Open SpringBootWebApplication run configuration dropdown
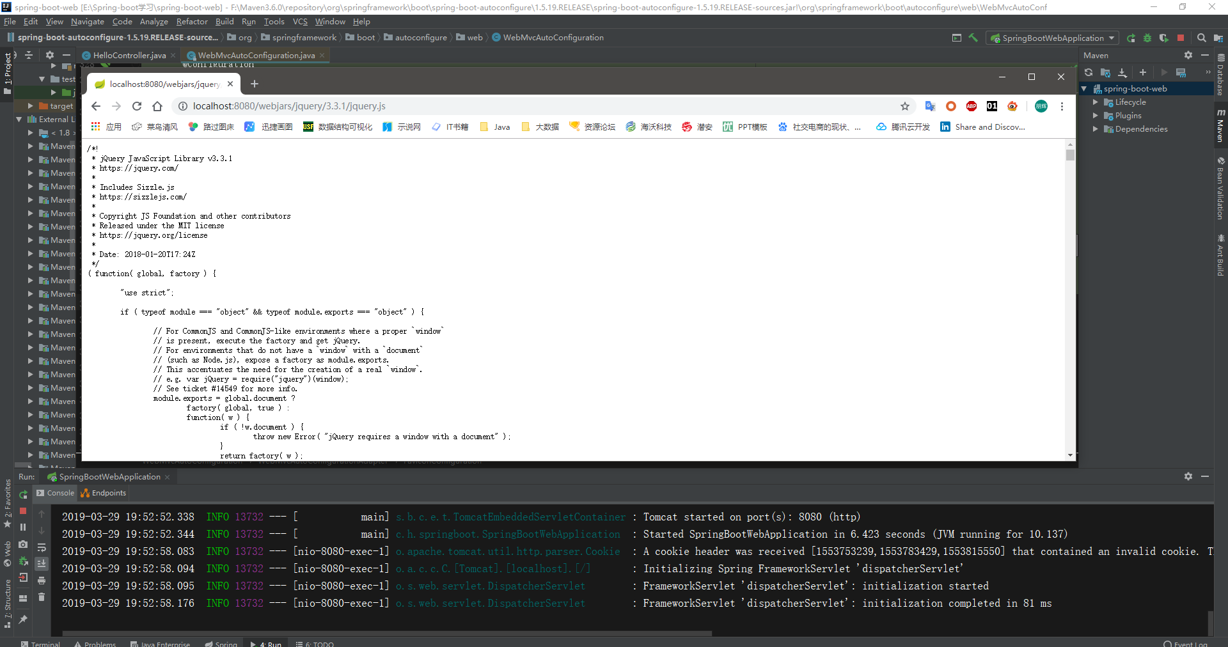The width and height of the screenshot is (1228, 647). pyautogui.click(x=1053, y=38)
